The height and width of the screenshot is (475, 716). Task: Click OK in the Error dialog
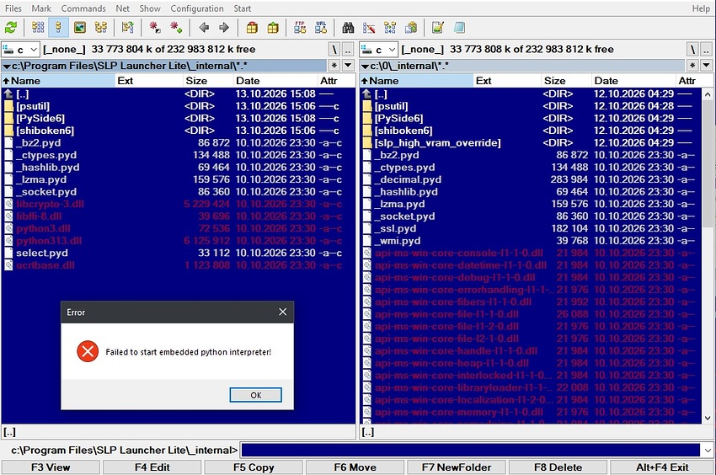pyautogui.click(x=256, y=395)
